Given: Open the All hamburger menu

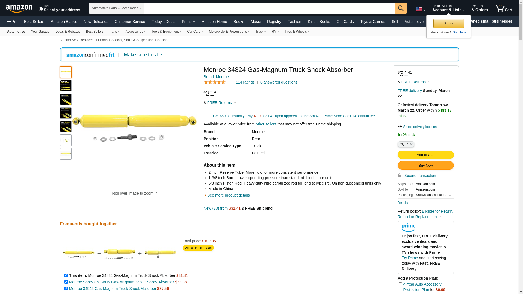Looking at the screenshot, I should point(12,22).
